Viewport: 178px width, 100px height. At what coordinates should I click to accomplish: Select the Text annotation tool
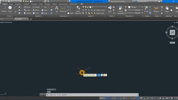pos(57,9)
